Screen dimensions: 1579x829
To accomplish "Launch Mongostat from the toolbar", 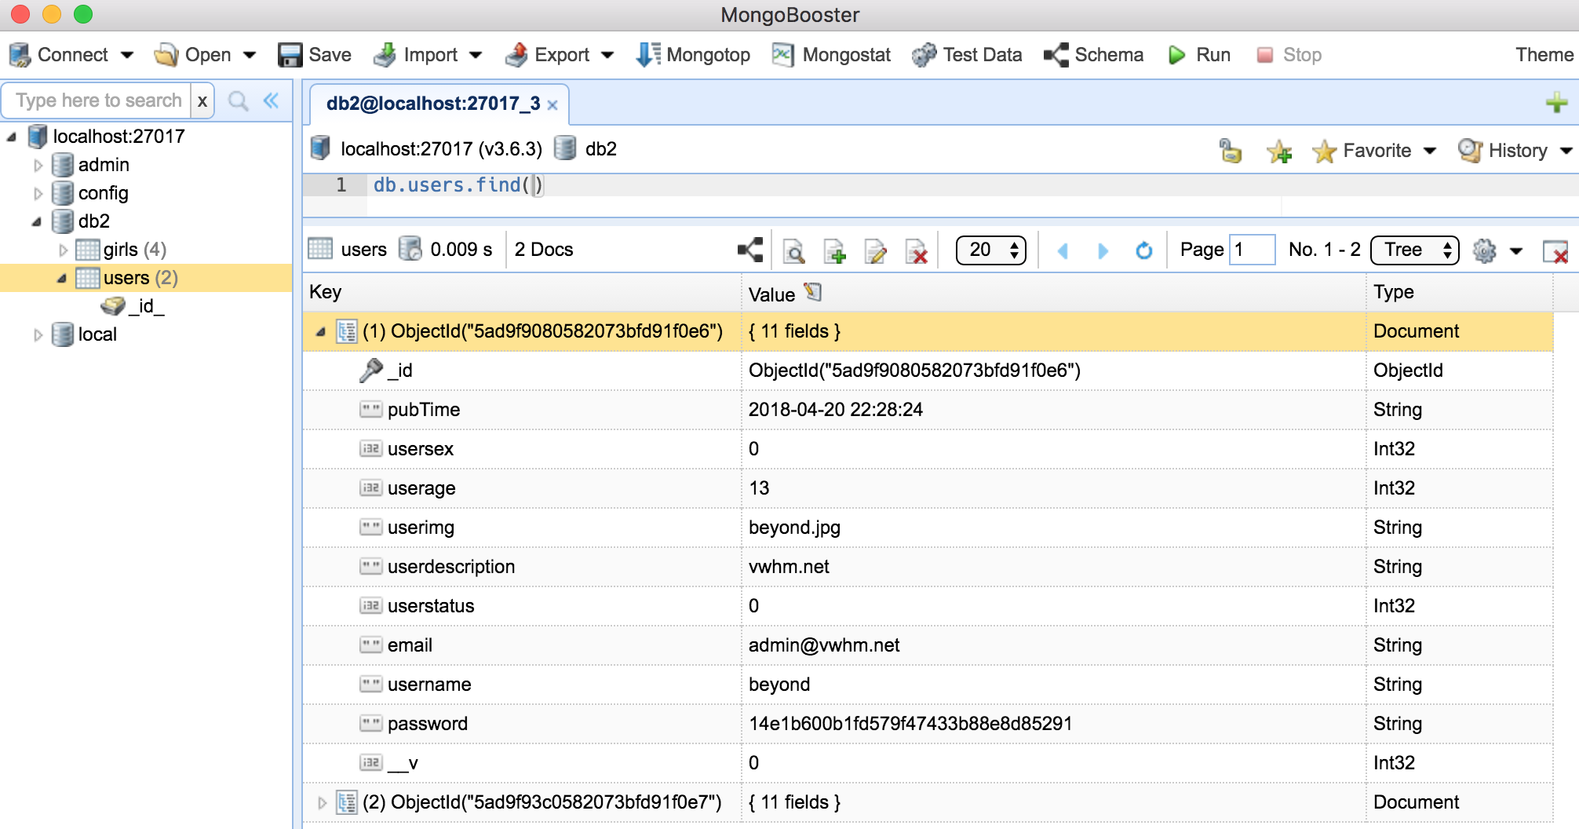I will tap(831, 55).
